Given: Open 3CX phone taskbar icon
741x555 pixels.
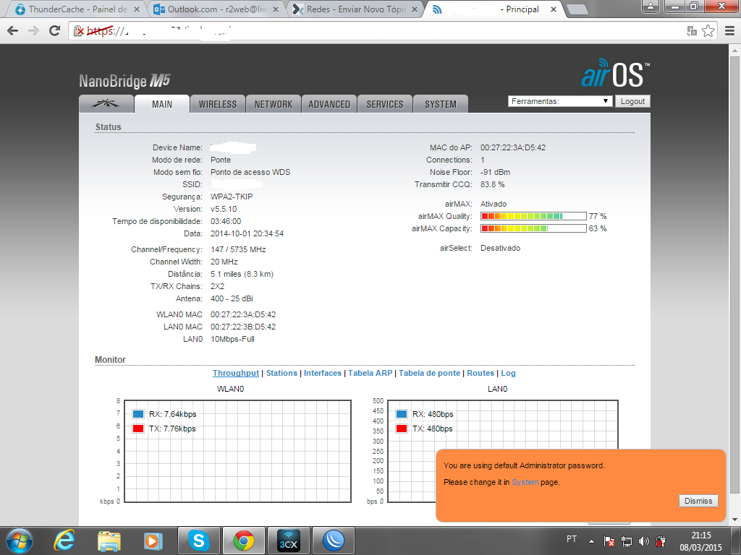Looking at the screenshot, I should pos(288,541).
